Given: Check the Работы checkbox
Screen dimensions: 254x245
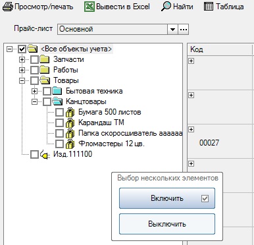Looking at the screenshot, I should tap(34, 70).
